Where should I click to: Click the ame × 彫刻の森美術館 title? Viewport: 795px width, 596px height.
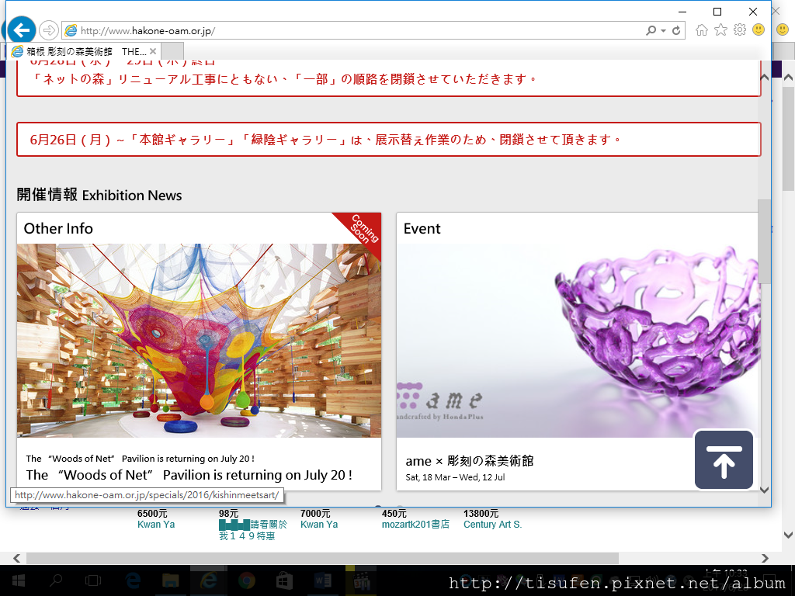[470, 461]
